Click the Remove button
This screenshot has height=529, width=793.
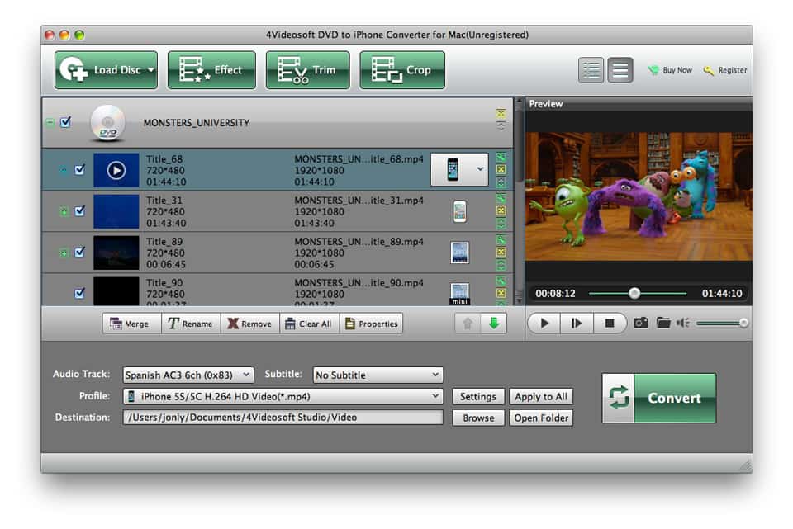coord(249,324)
